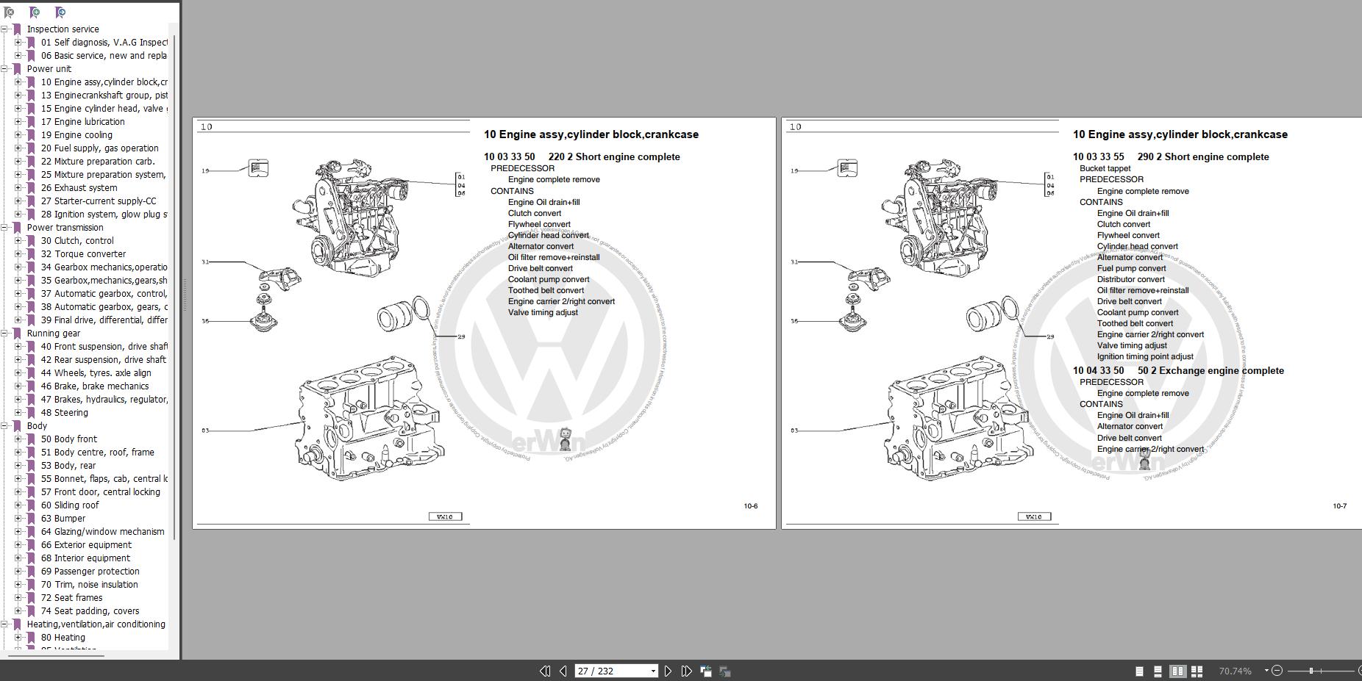Collapse the Inspection service tree node
The height and width of the screenshot is (681, 1362).
pos(4,29)
